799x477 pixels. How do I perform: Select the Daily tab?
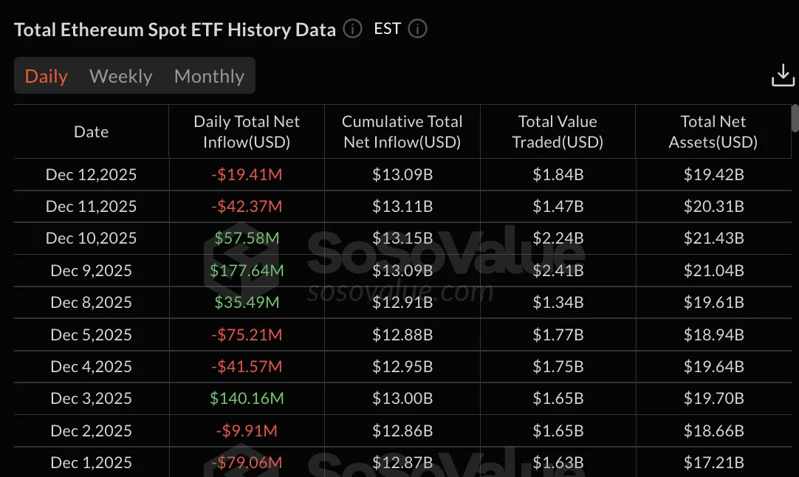(x=46, y=75)
